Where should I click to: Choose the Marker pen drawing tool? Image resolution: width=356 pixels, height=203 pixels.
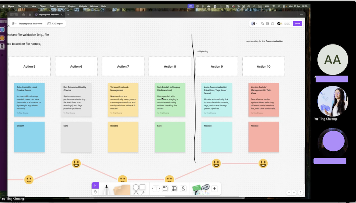[106, 189]
